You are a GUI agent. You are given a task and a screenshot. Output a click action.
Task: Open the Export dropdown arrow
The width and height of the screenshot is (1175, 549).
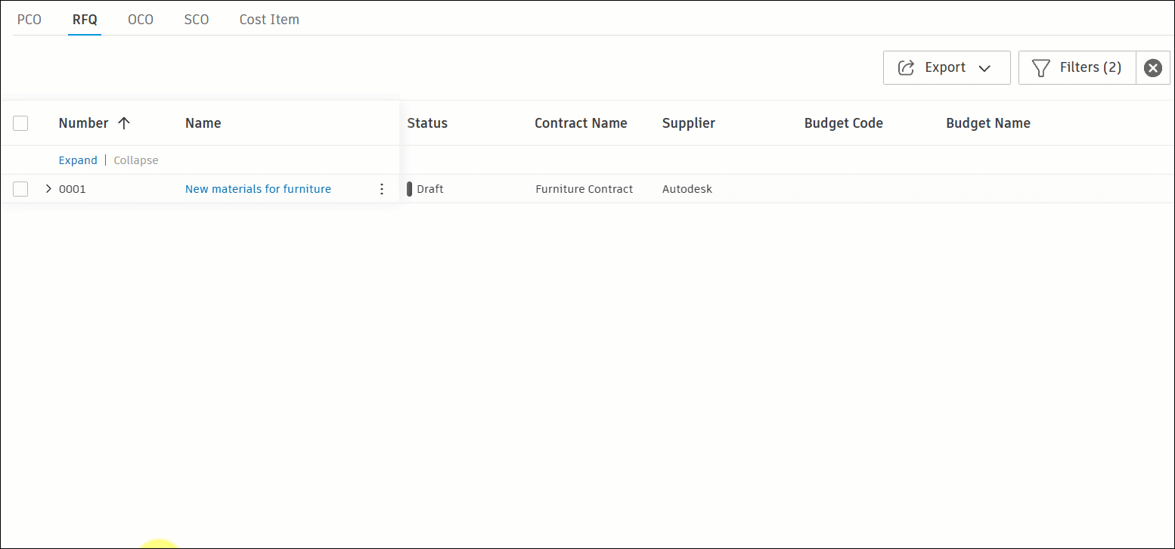(x=984, y=68)
